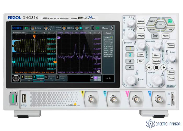The image size is (183, 131).
Task: Toggle the green power button
Action: point(13,98)
